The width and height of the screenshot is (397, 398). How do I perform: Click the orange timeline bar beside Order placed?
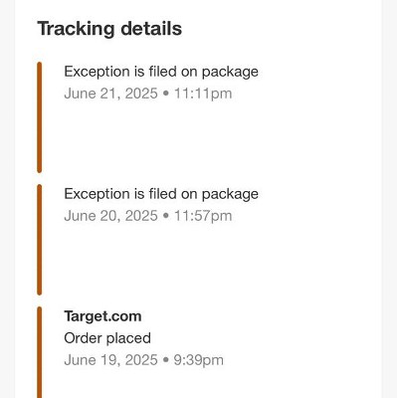pyautogui.click(x=40, y=352)
